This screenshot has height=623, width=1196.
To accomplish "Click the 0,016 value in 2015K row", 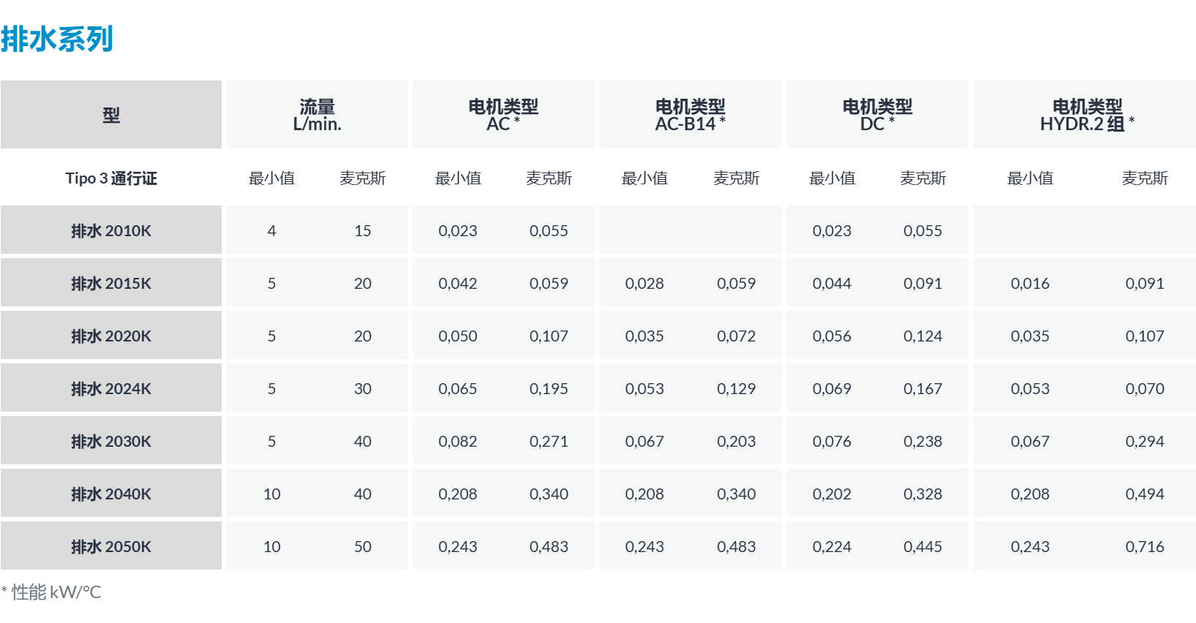I will (x=1030, y=283).
